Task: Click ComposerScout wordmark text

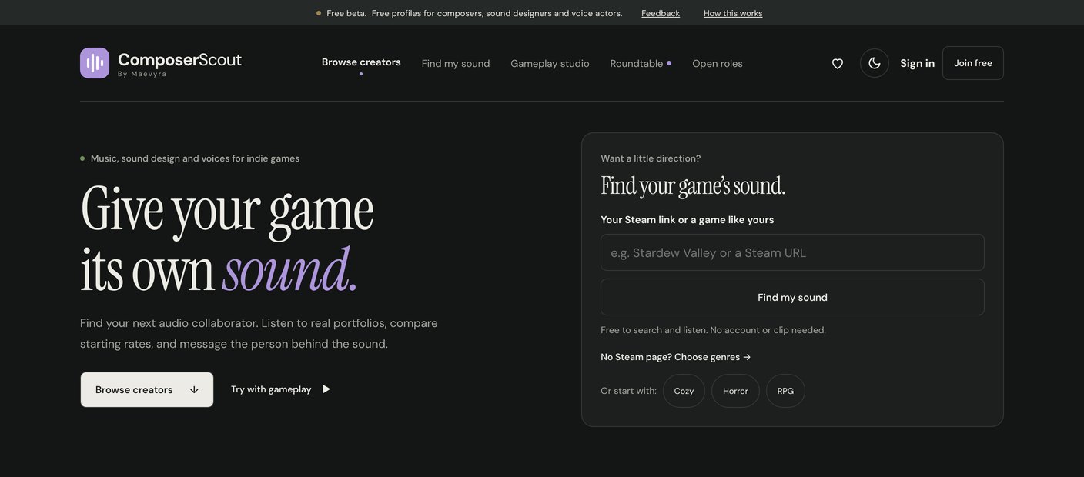Action: coord(179,60)
